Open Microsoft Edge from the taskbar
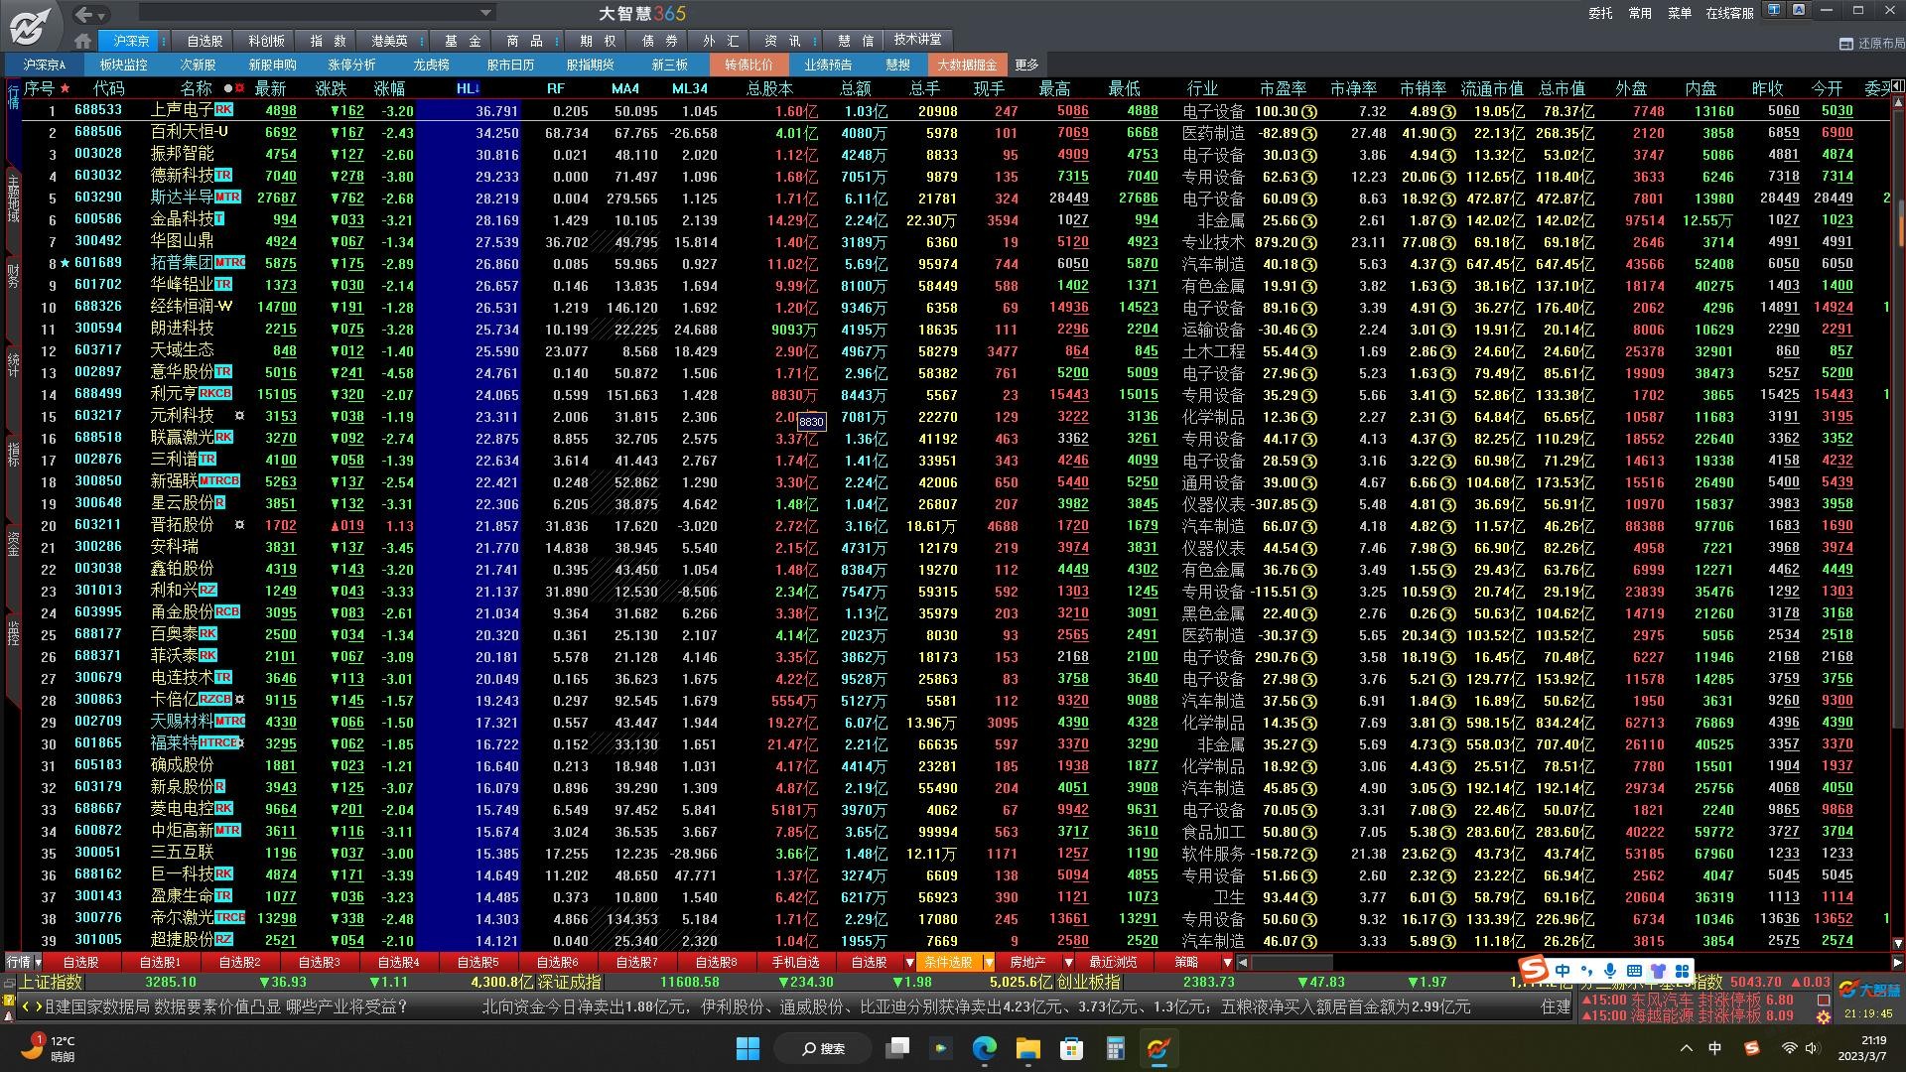The width and height of the screenshot is (1906, 1072). pos(984,1048)
